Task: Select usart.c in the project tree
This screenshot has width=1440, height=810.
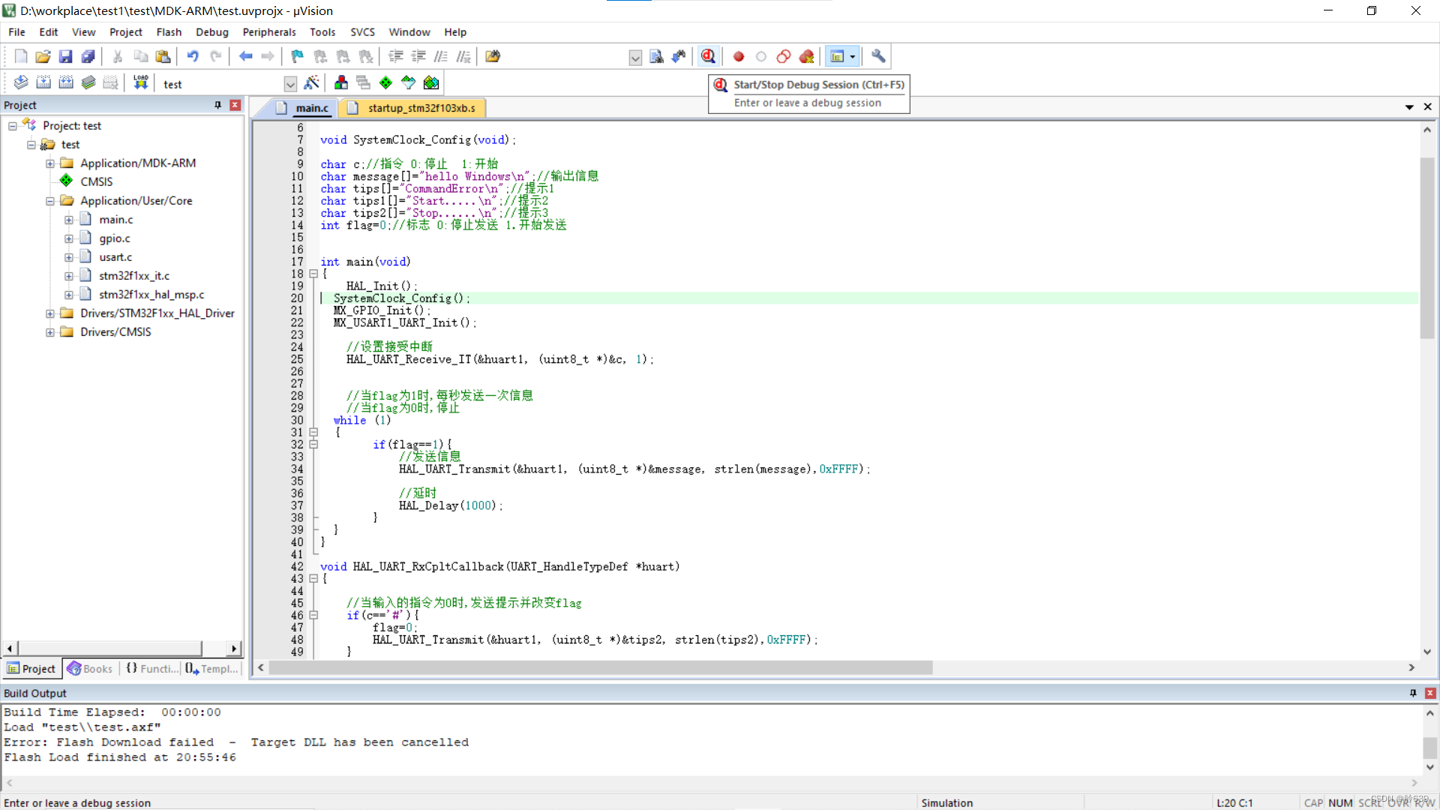Action: click(x=115, y=257)
